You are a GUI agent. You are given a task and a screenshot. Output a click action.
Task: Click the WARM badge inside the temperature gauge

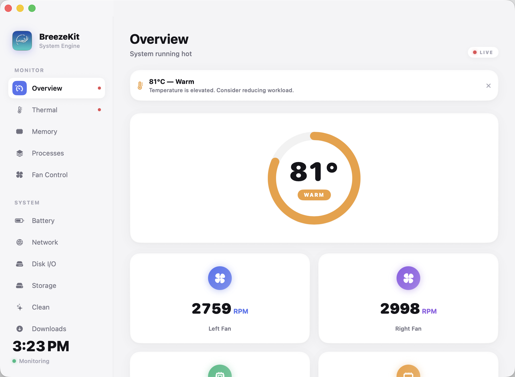click(314, 195)
